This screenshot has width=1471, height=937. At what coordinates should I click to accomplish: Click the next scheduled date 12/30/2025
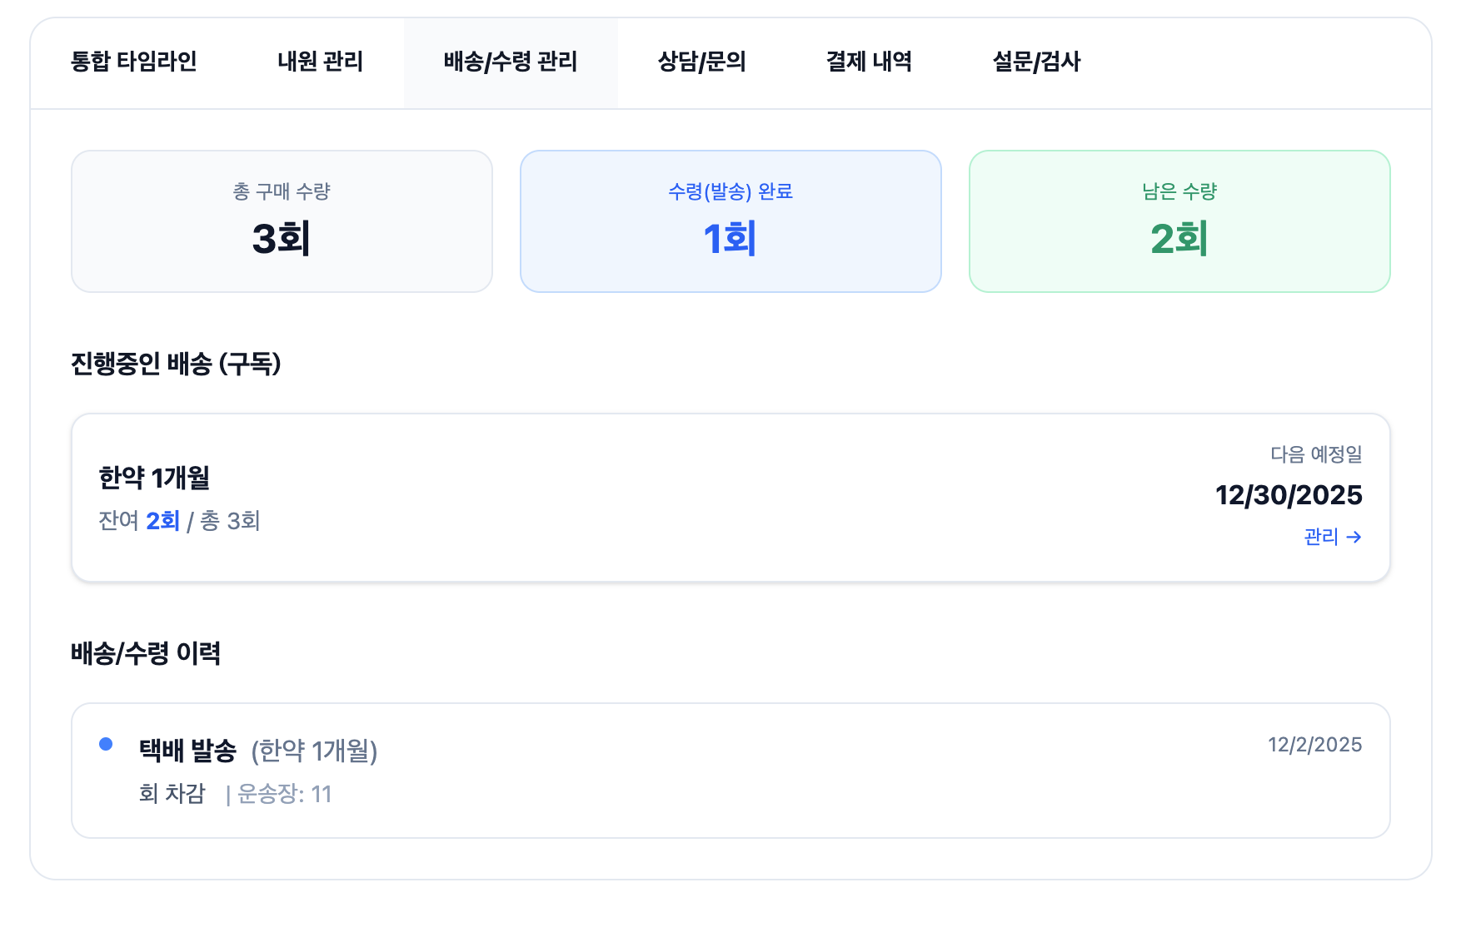pyautogui.click(x=1288, y=495)
